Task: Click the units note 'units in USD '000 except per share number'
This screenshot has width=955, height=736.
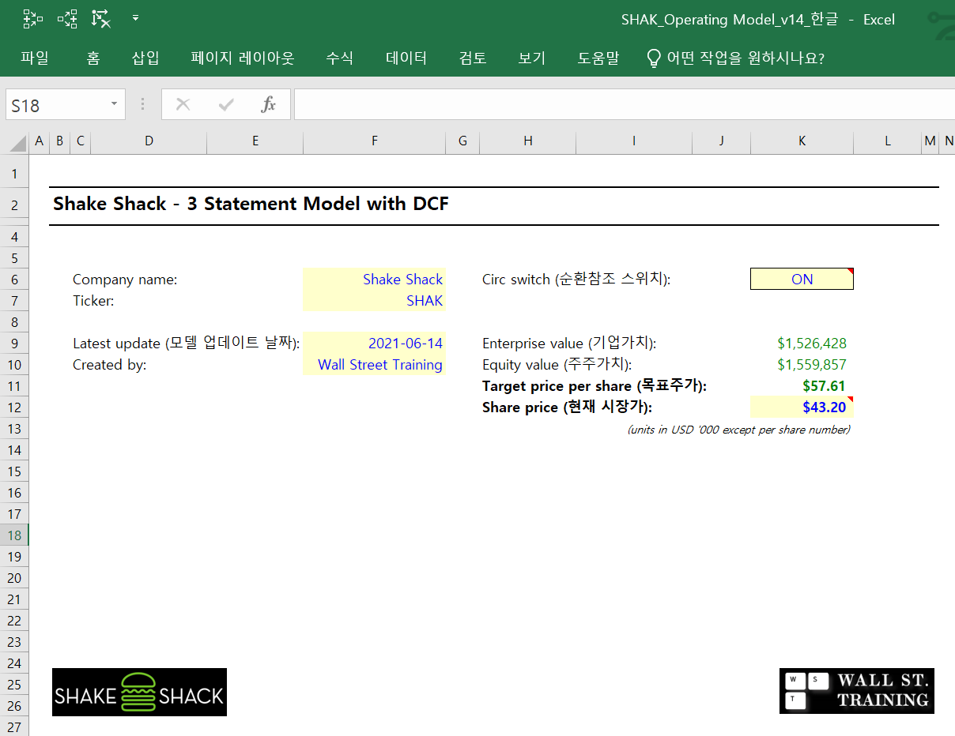Action: click(739, 430)
